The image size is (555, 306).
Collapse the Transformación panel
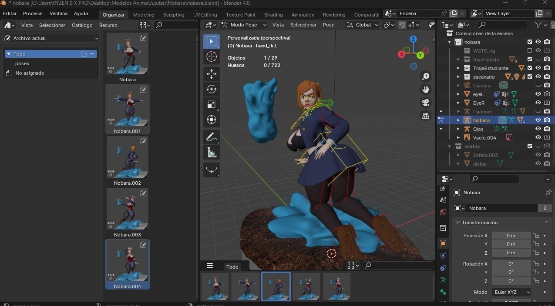[457, 223]
